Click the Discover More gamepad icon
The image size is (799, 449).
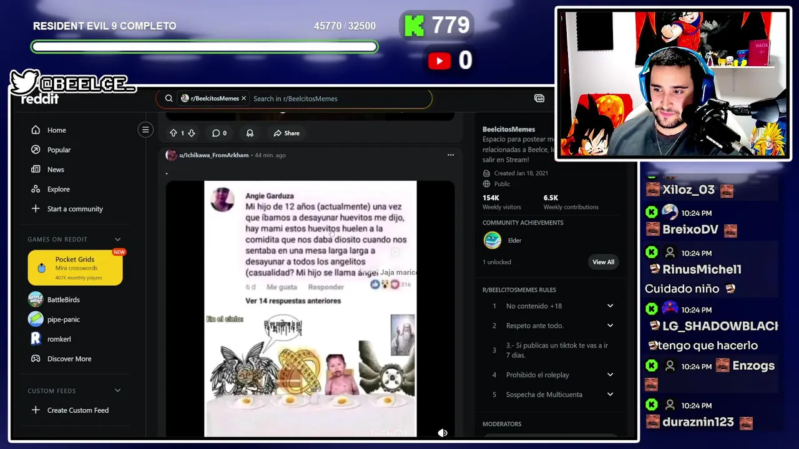pos(36,359)
